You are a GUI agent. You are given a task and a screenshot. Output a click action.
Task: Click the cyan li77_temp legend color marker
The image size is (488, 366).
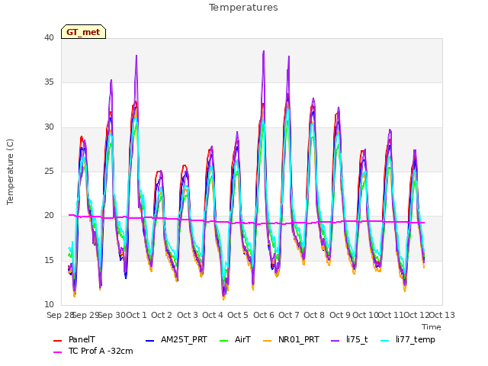(385, 341)
